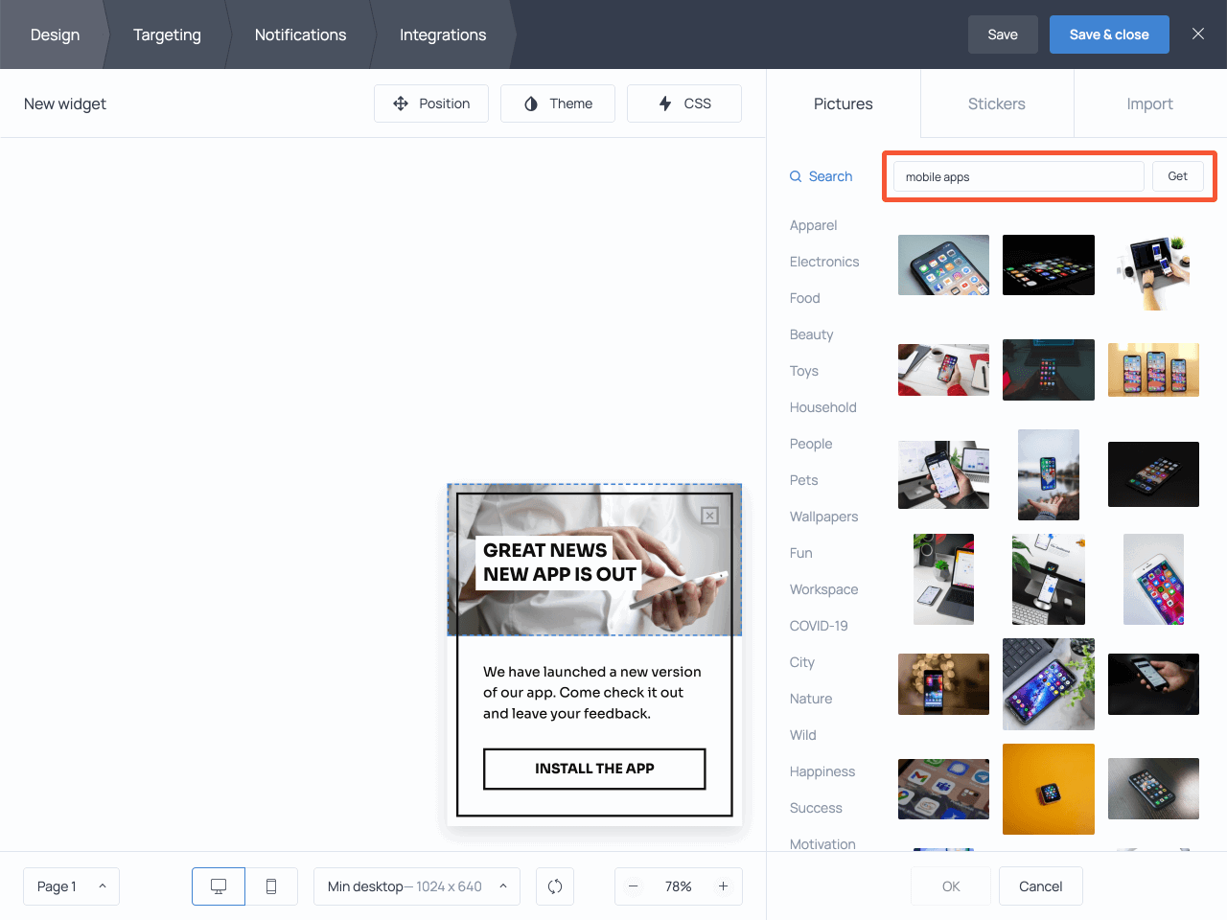The width and height of the screenshot is (1227, 920).
Task: Open the Position settings
Action: click(x=431, y=103)
